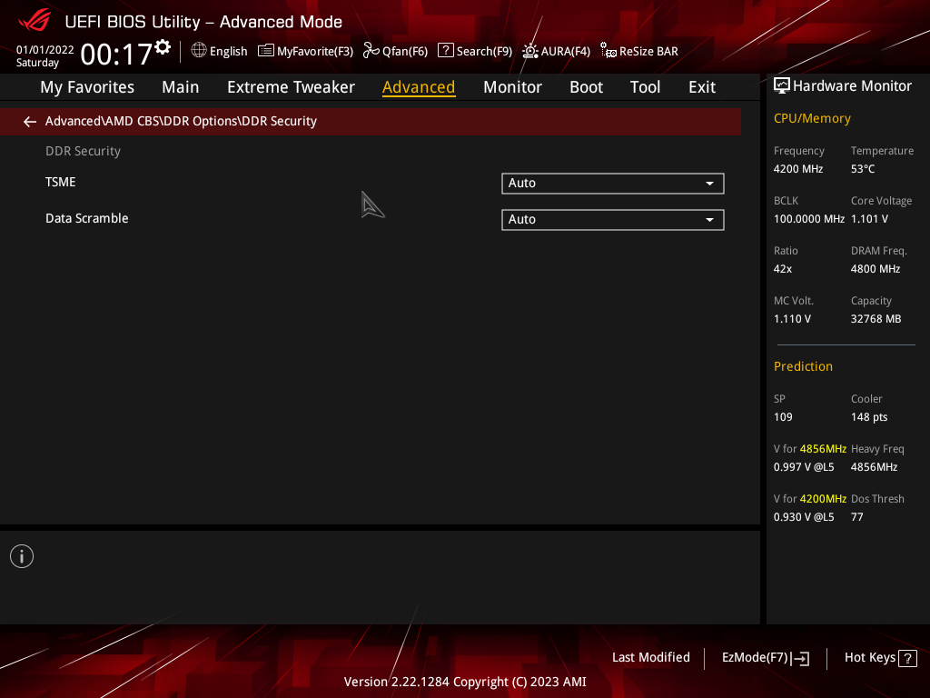Viewport: 930px width, 698px height.
Task: Click the 00:17 clock display
Action: point(116,55)
